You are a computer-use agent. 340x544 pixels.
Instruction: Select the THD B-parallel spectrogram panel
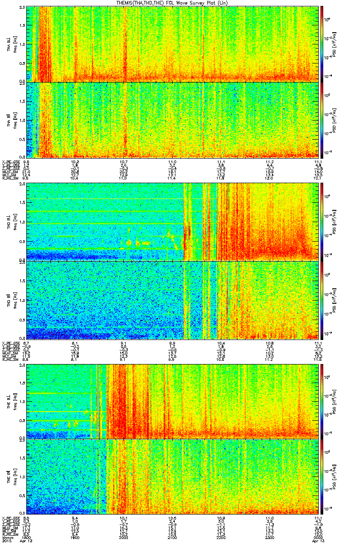pos(172,300)
